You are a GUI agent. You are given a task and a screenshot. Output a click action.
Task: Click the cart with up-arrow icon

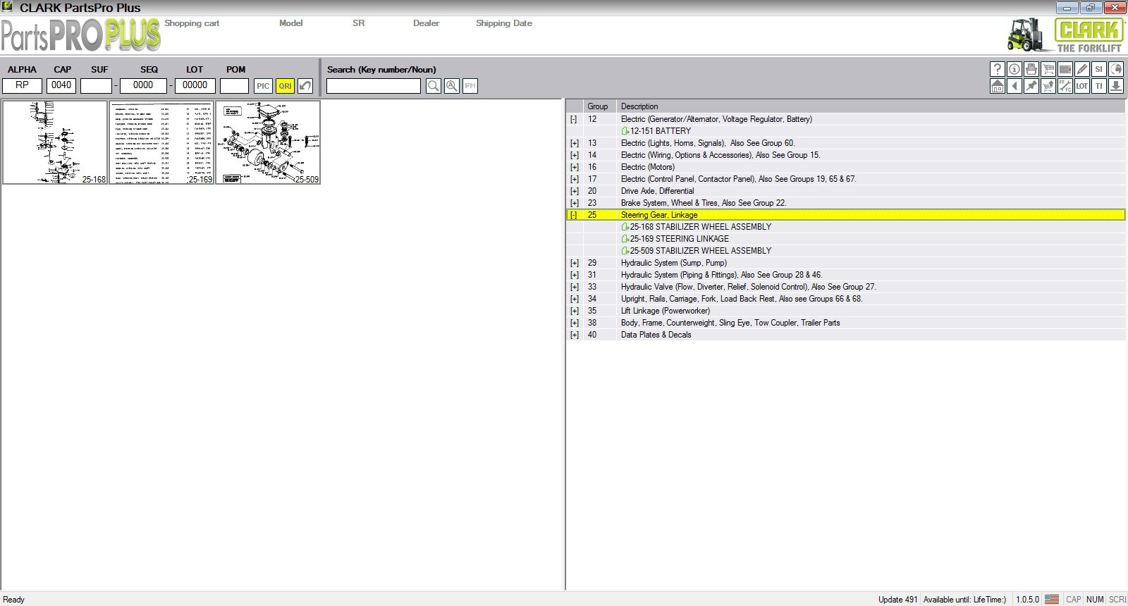[x=1048, y=86]
